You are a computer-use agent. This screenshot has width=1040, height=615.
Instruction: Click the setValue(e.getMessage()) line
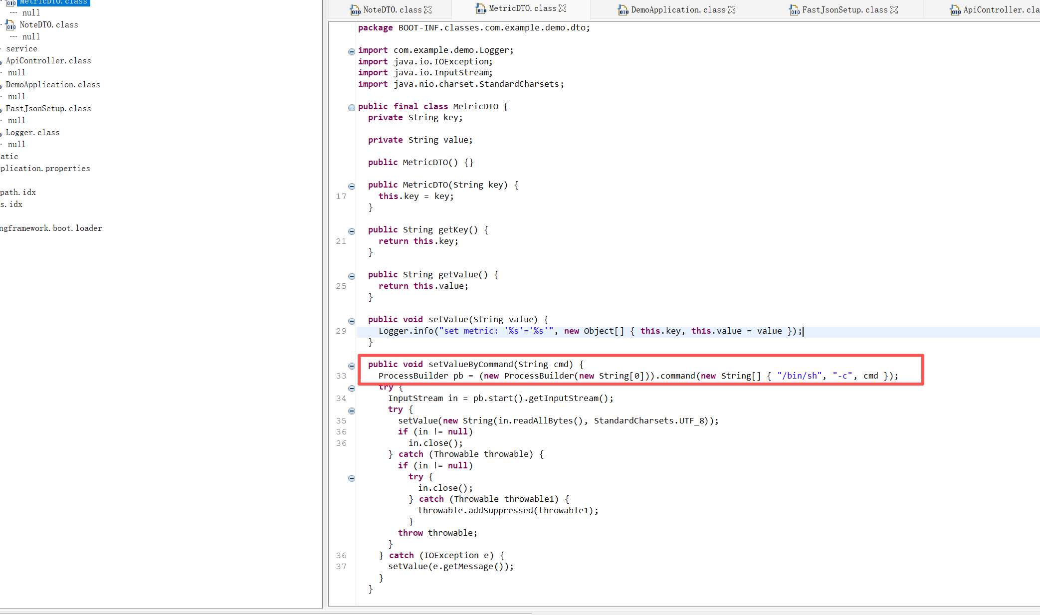(451, 566)
